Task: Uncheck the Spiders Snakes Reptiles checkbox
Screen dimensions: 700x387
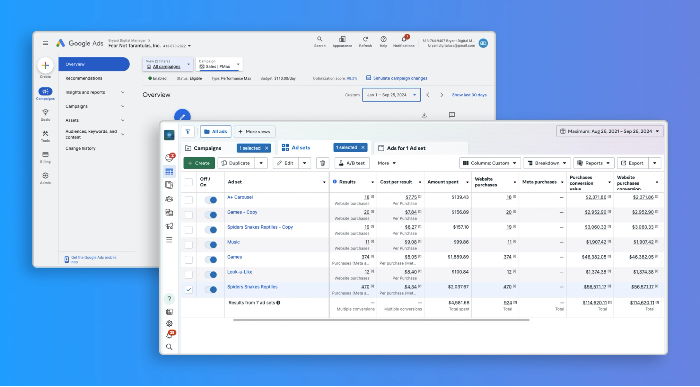Action: (188, 290)
